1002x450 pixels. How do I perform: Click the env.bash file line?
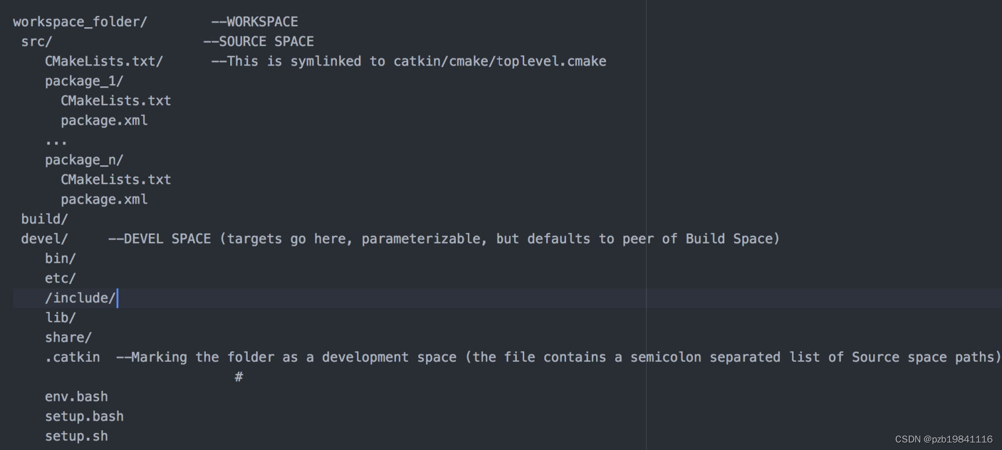[77, 397]
